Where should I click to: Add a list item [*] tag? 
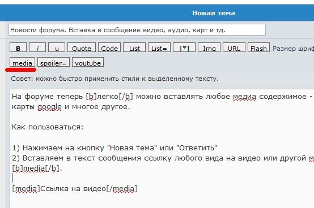(184, 47)
